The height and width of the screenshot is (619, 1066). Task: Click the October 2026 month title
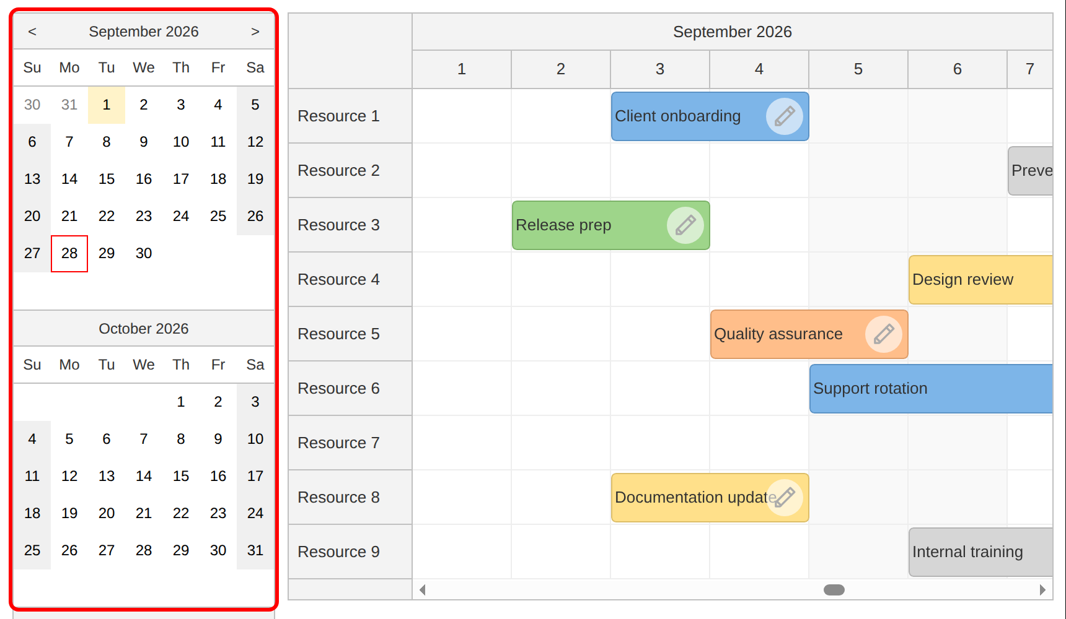[x=144, y=329]
